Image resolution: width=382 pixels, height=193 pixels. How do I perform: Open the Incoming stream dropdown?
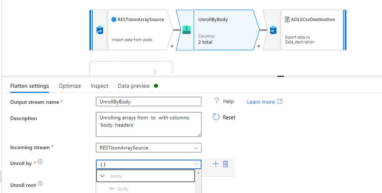pos(148,148)
